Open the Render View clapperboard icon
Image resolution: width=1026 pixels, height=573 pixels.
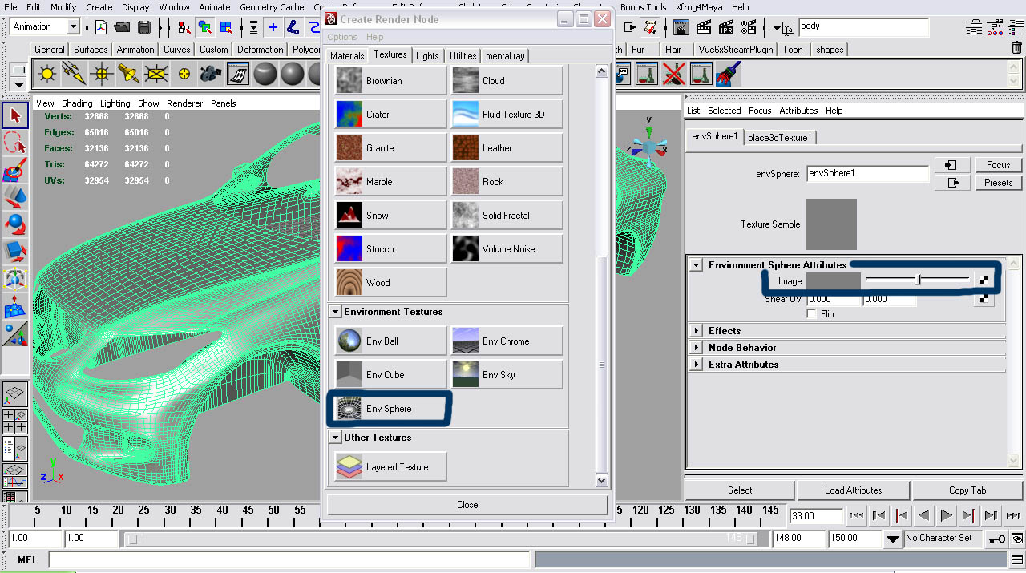(681, 26)
